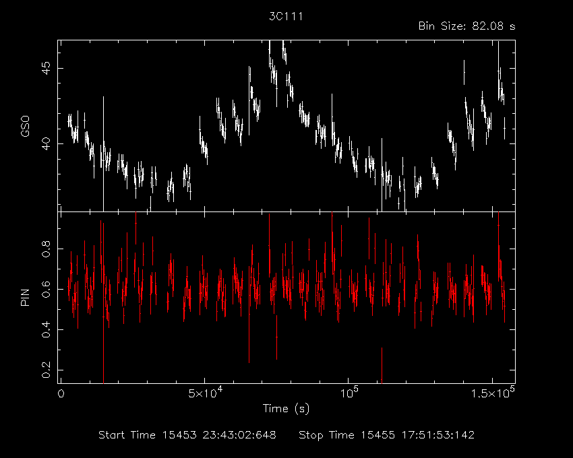Click the PIN axis tick value 0.6
The width and height of the screenshot is (573, 458).
click(46, 289)
